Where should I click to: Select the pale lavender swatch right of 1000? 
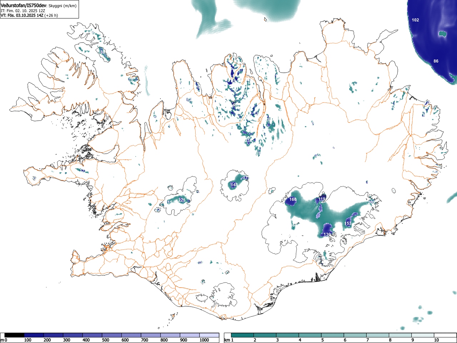pyautogui.click(x=209, y=335)
